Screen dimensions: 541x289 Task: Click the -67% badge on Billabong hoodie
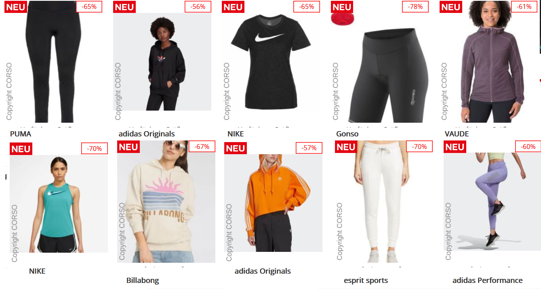pos(202,147)
